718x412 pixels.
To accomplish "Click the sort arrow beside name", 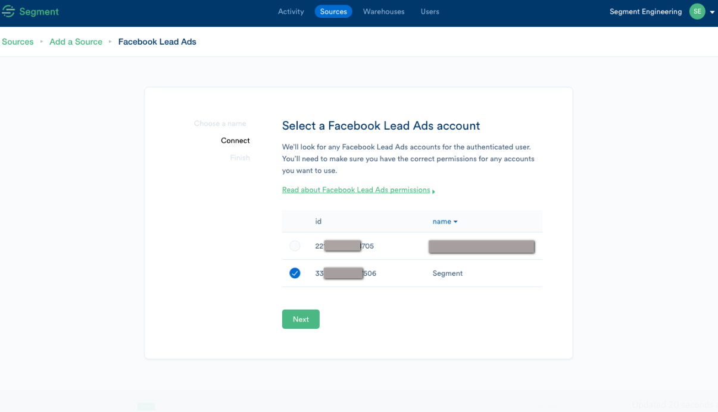I will tap(455, 222).
